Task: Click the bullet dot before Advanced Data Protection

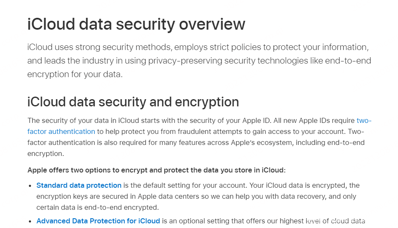Action: [x=30, y=221]
